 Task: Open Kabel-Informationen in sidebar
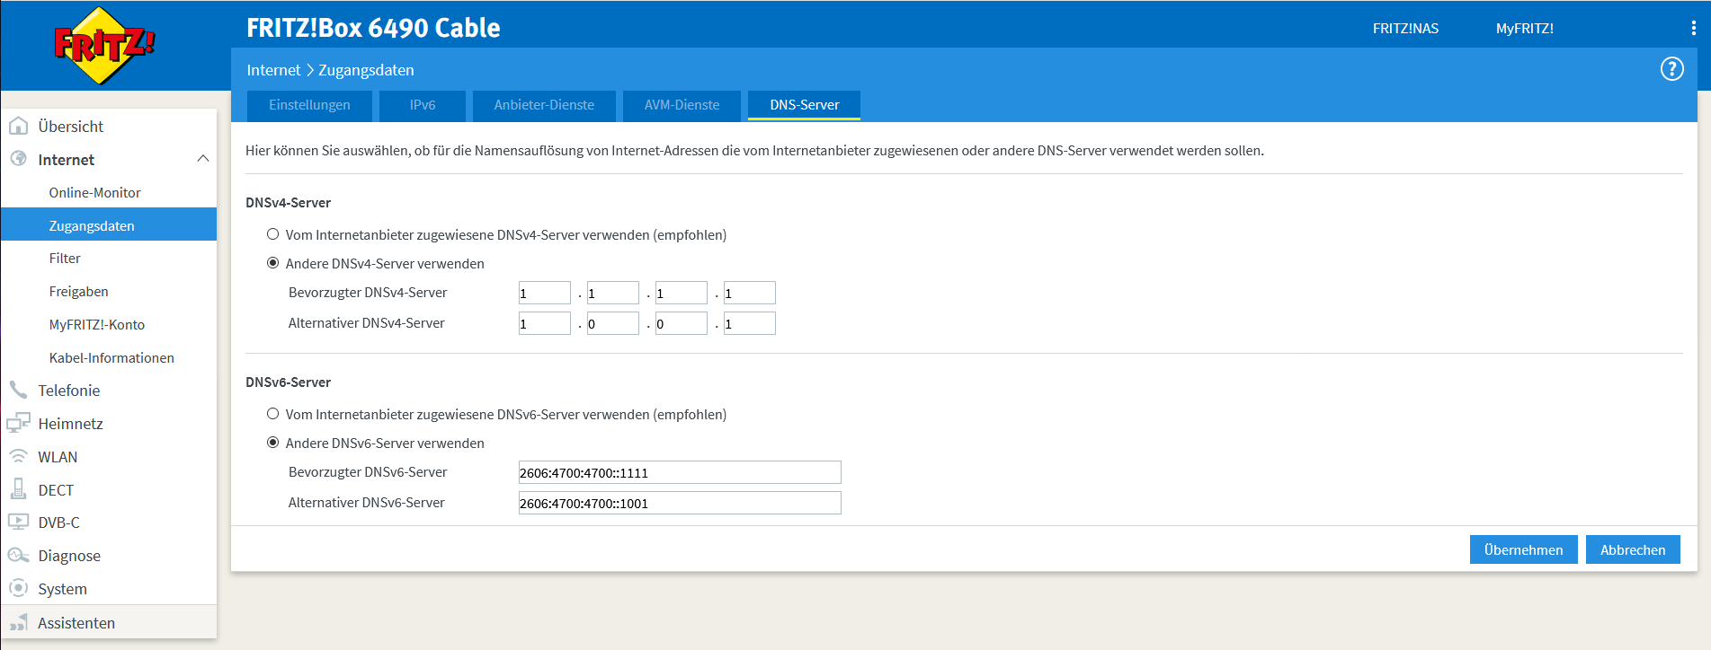111,358
